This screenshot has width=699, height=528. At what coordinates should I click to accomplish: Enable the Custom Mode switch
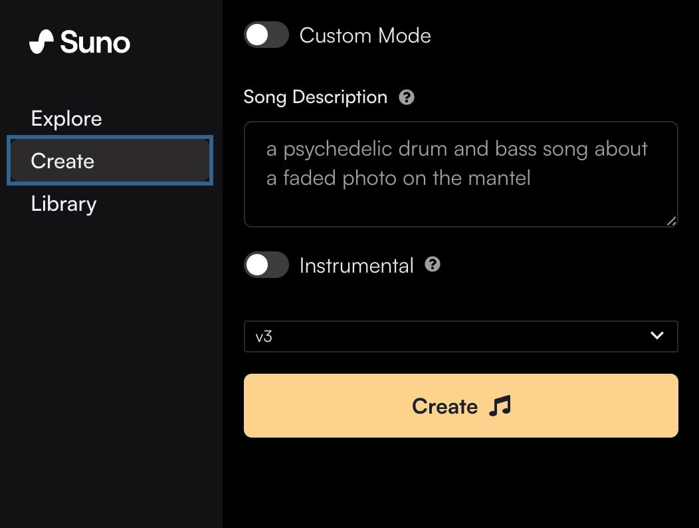click(x=266, y=35)
